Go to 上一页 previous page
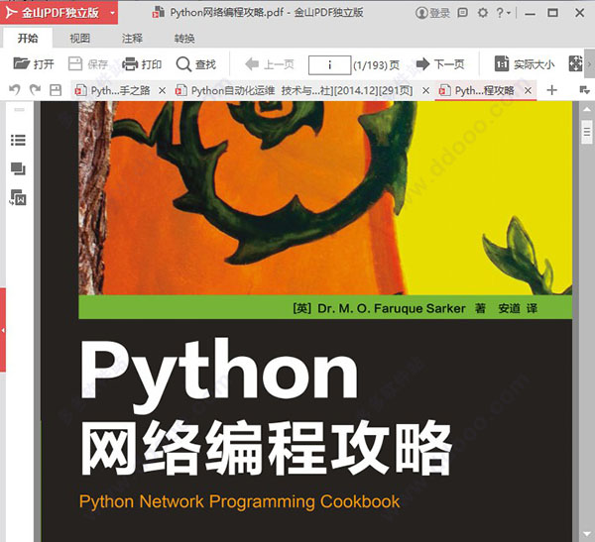 pyautogui.click(x=269, y=64)
